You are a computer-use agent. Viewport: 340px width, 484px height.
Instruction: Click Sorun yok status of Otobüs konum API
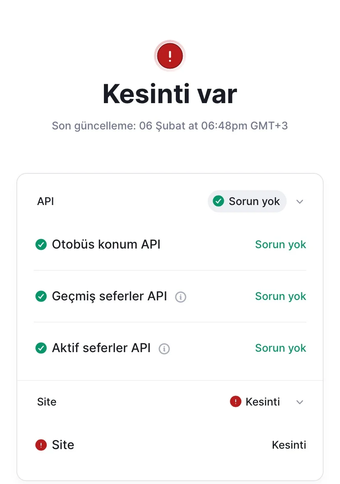(x=280, y=244)
